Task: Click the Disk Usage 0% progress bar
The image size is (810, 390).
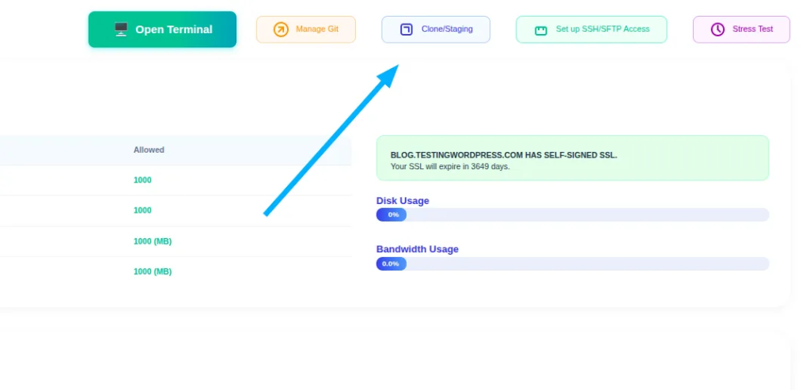Action: click(572, 215)
